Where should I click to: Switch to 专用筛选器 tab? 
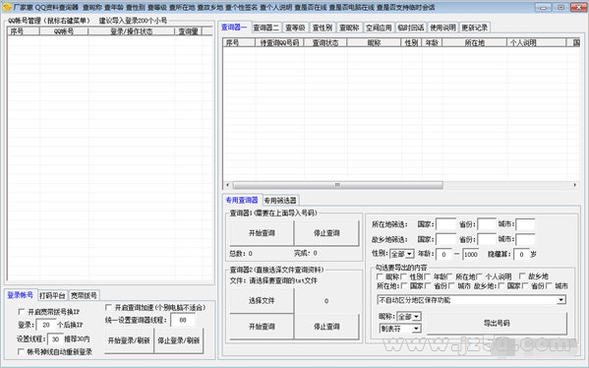[280, 201]
